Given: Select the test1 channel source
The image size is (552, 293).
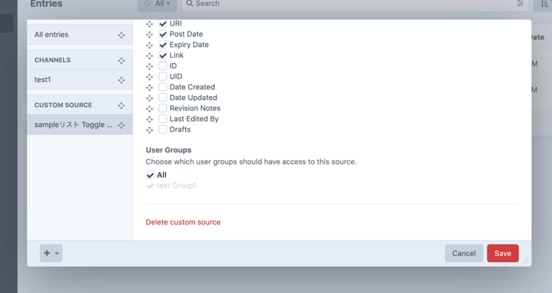Looking at the screenshot, I should (x=69, y=80).
